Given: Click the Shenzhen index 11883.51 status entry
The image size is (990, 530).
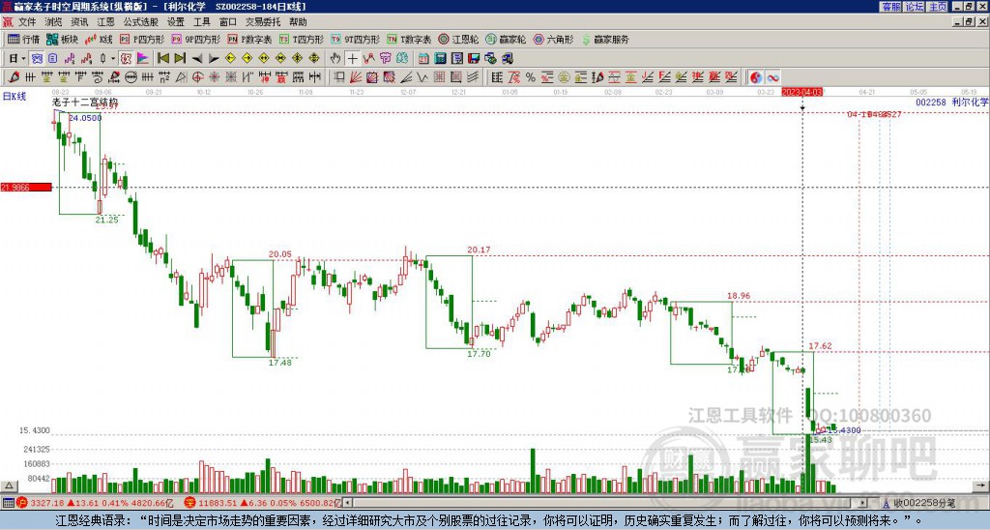Looking at the screenshot, I should (x=262, y=503).
